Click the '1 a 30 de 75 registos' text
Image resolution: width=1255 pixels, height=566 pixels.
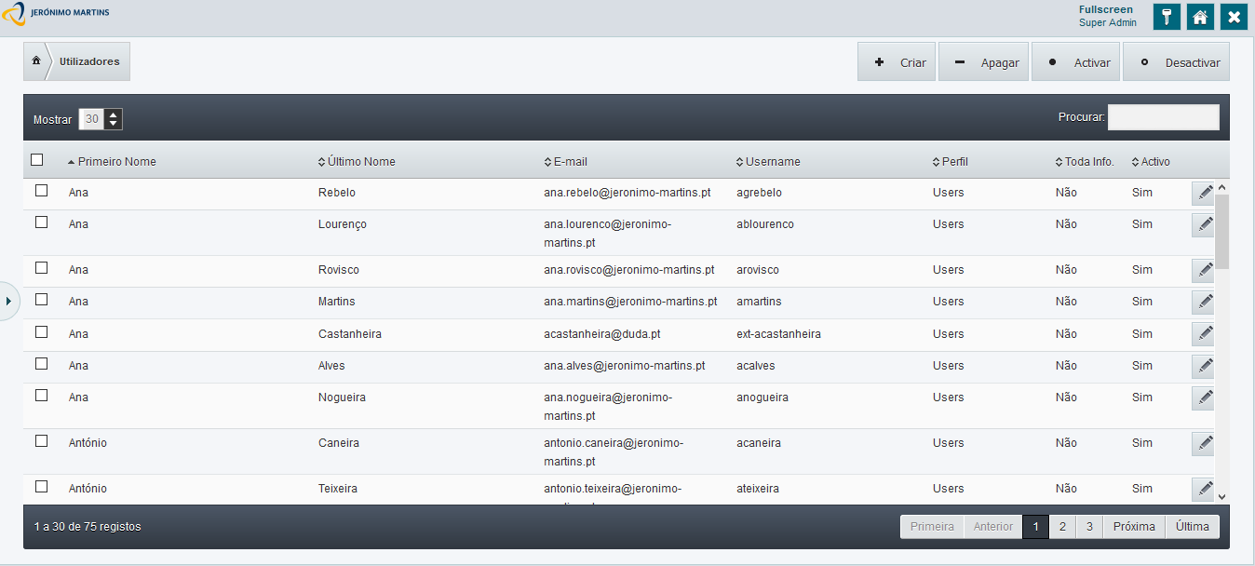click(88, 527)
